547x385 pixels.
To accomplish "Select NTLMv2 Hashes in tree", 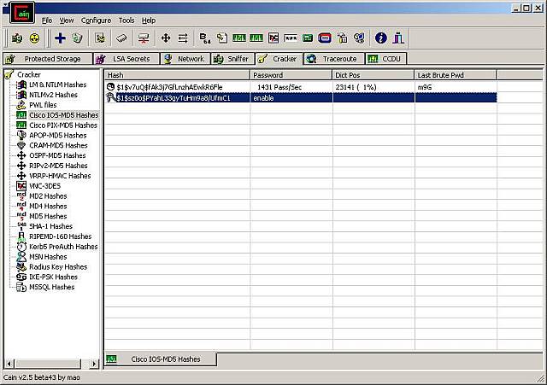I will point(53,95).
